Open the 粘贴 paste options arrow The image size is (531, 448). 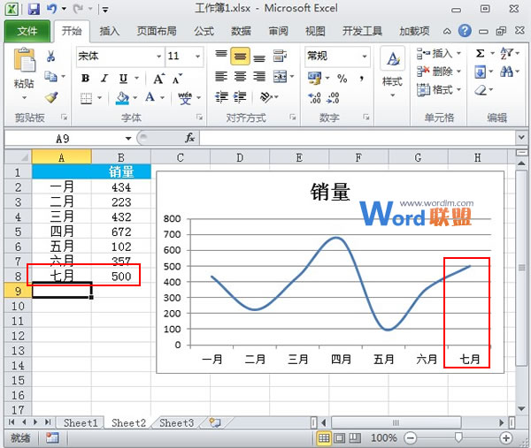click(24, 98)
